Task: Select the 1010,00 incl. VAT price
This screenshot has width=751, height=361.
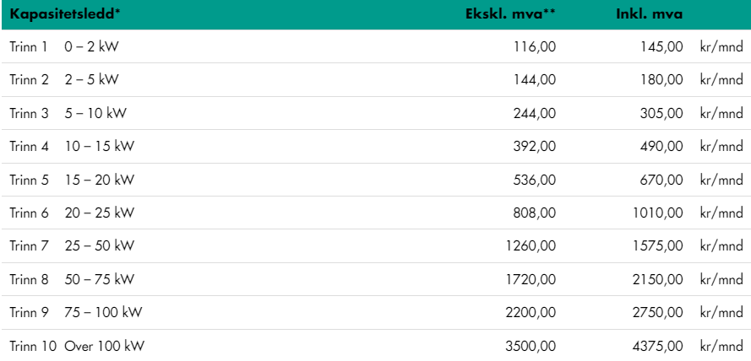Action: tap(660, 213)
